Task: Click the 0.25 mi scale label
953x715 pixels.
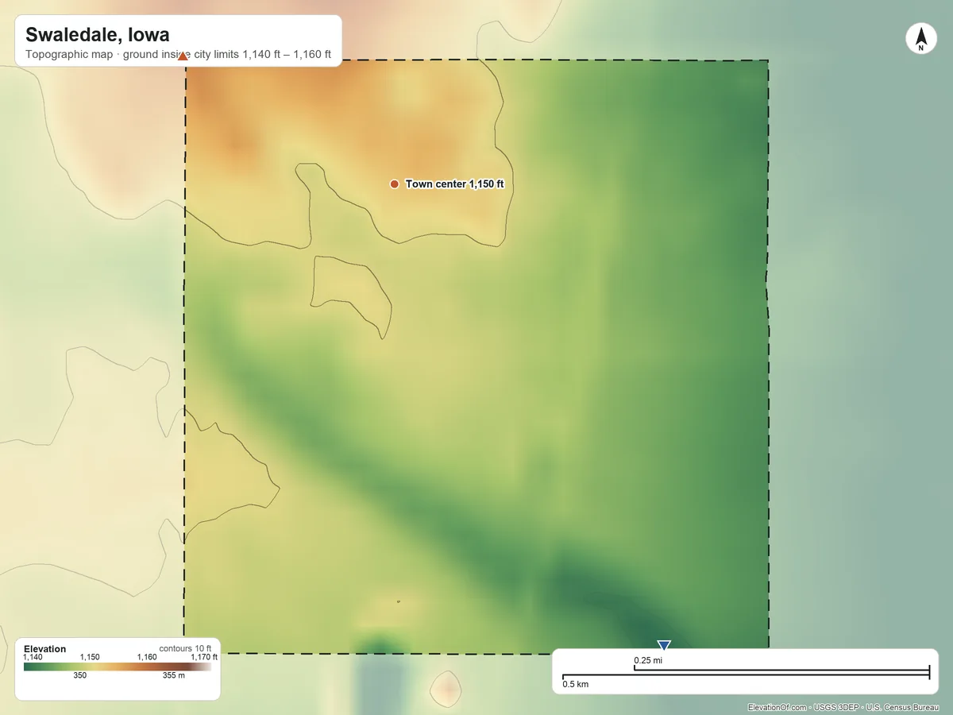Action: click(648, 660)
